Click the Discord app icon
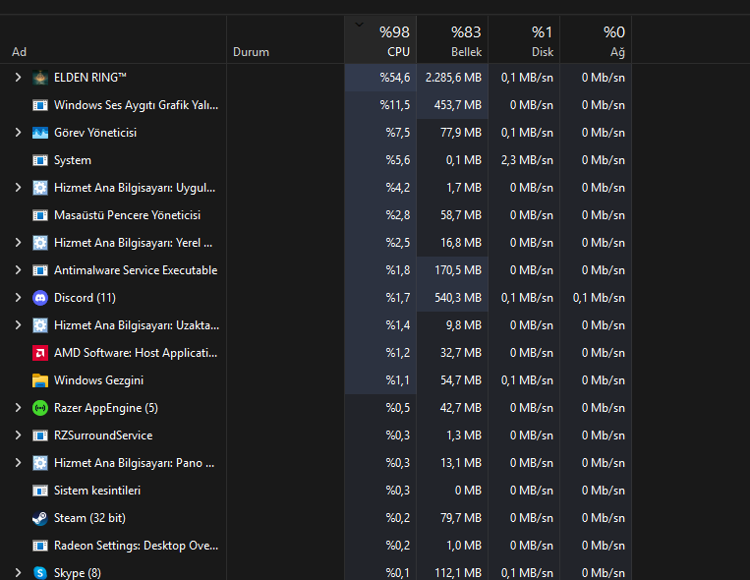 40,298
